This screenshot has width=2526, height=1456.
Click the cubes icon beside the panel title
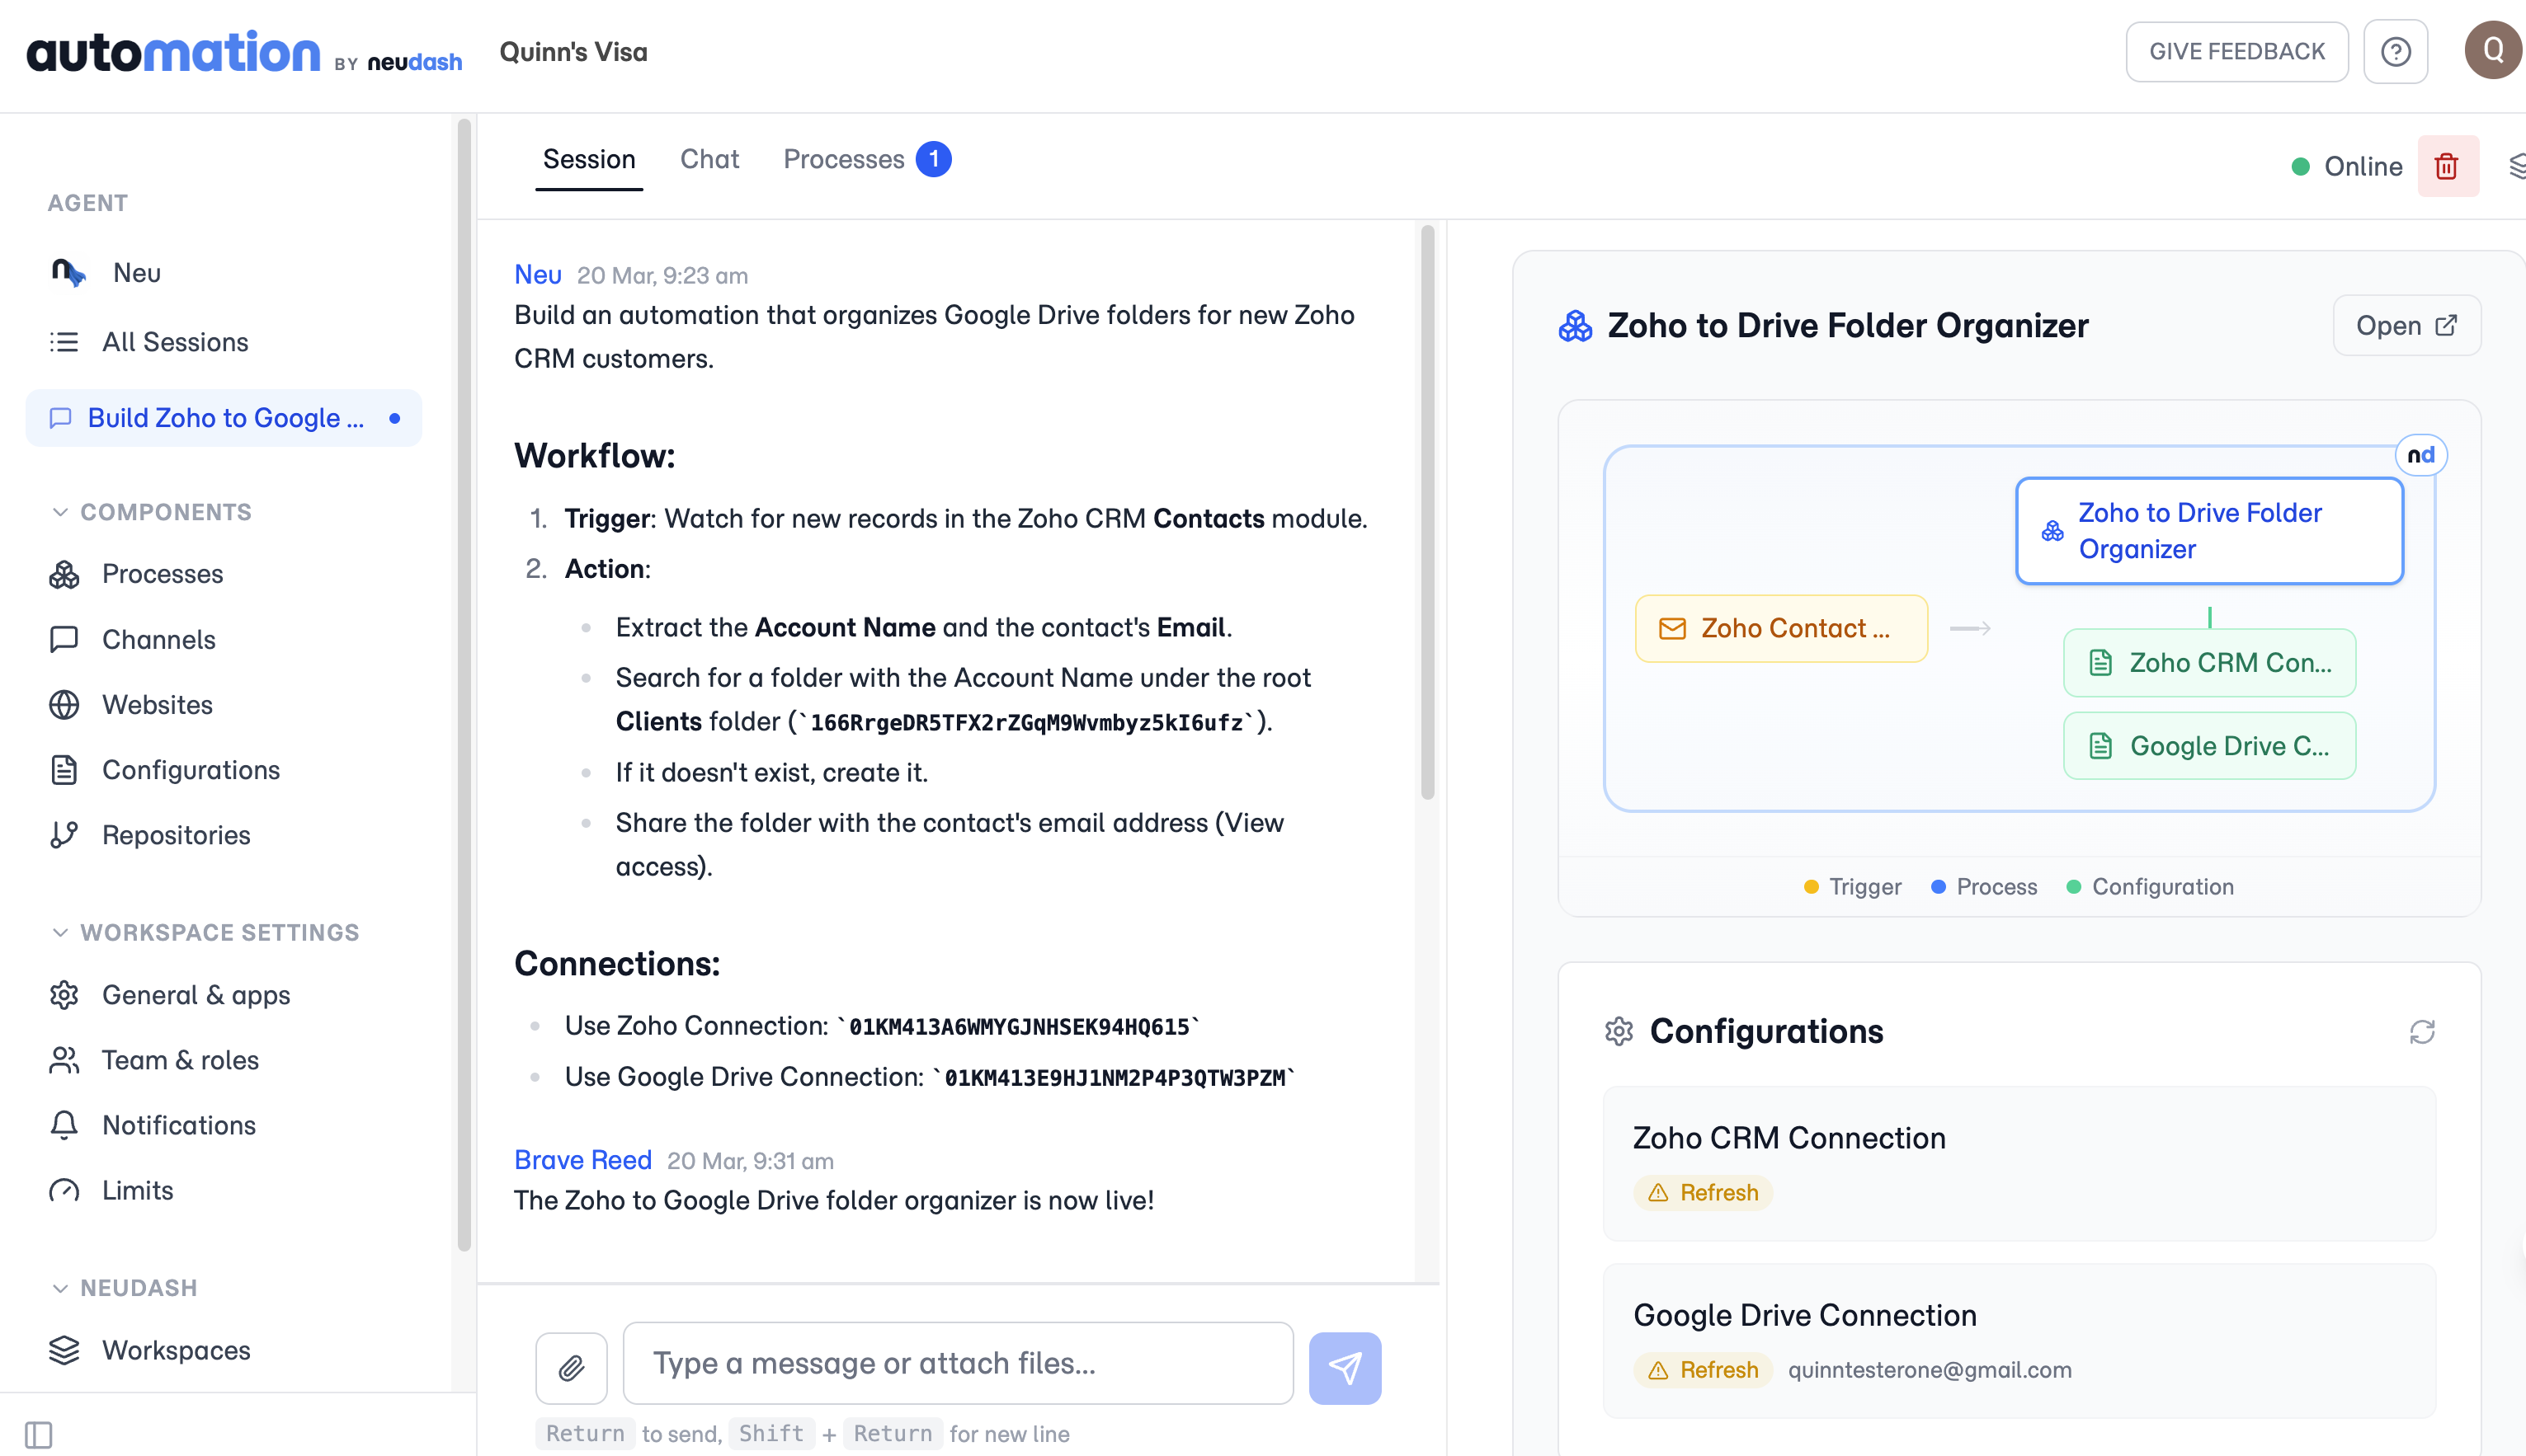(1576, 326)
